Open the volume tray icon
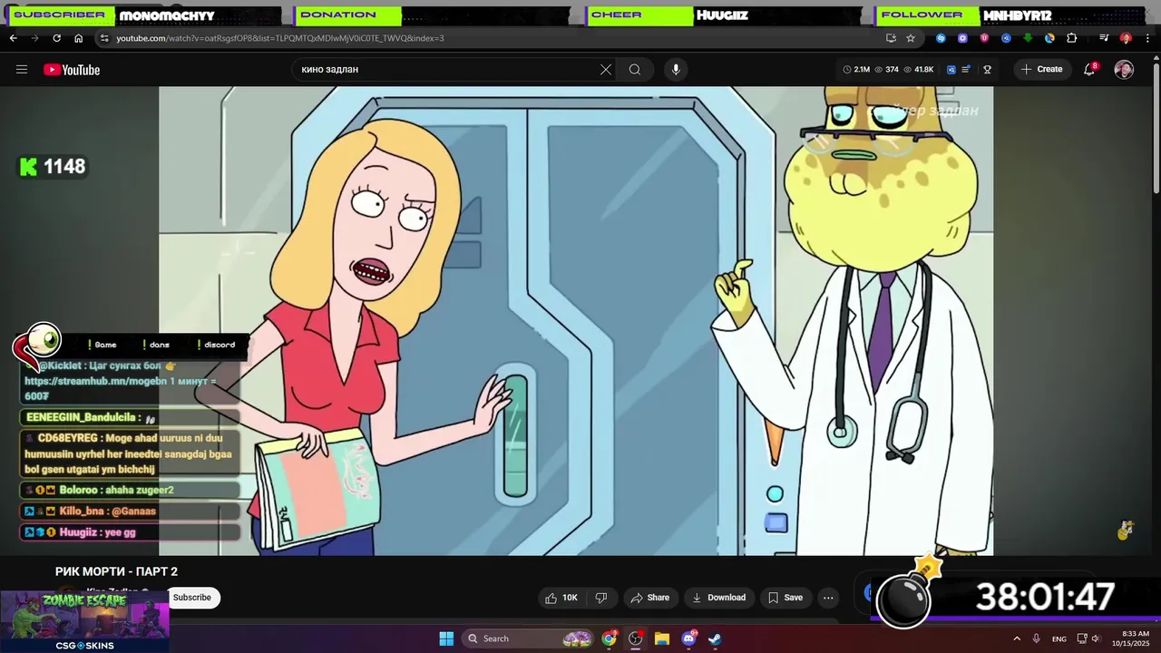 [1096, 638]
